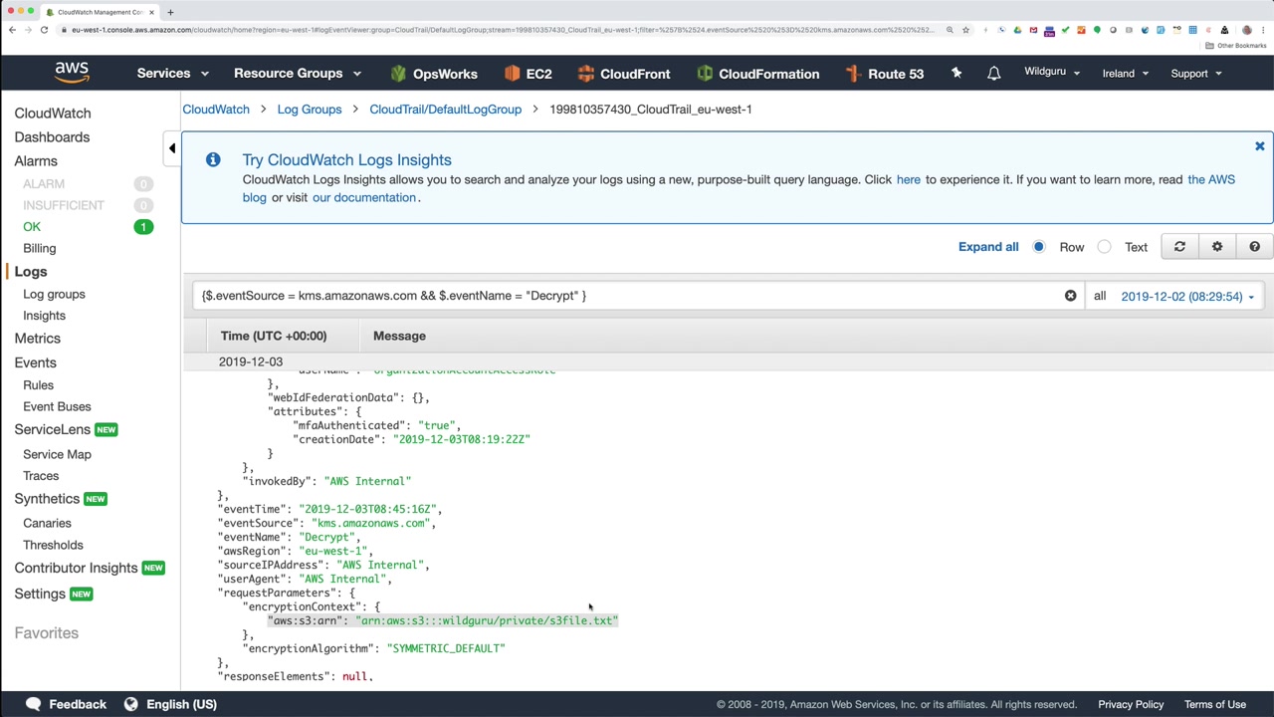Dismiss the Logs Insights banner
Viewport: 1274px width, 717px height.
[x=1259, y=146]
